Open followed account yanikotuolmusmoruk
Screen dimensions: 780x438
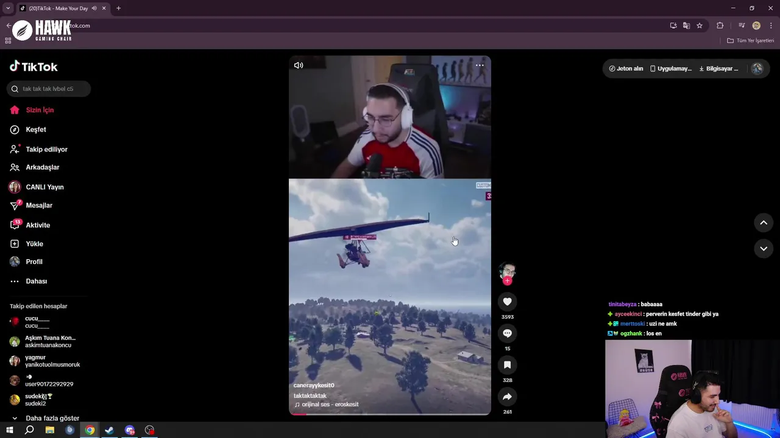(52, 361)
